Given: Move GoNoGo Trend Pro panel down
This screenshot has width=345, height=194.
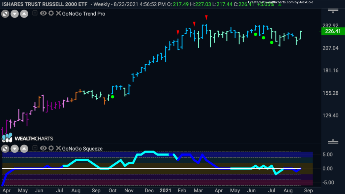Looking at the screenshot, I should pos(15,14).
